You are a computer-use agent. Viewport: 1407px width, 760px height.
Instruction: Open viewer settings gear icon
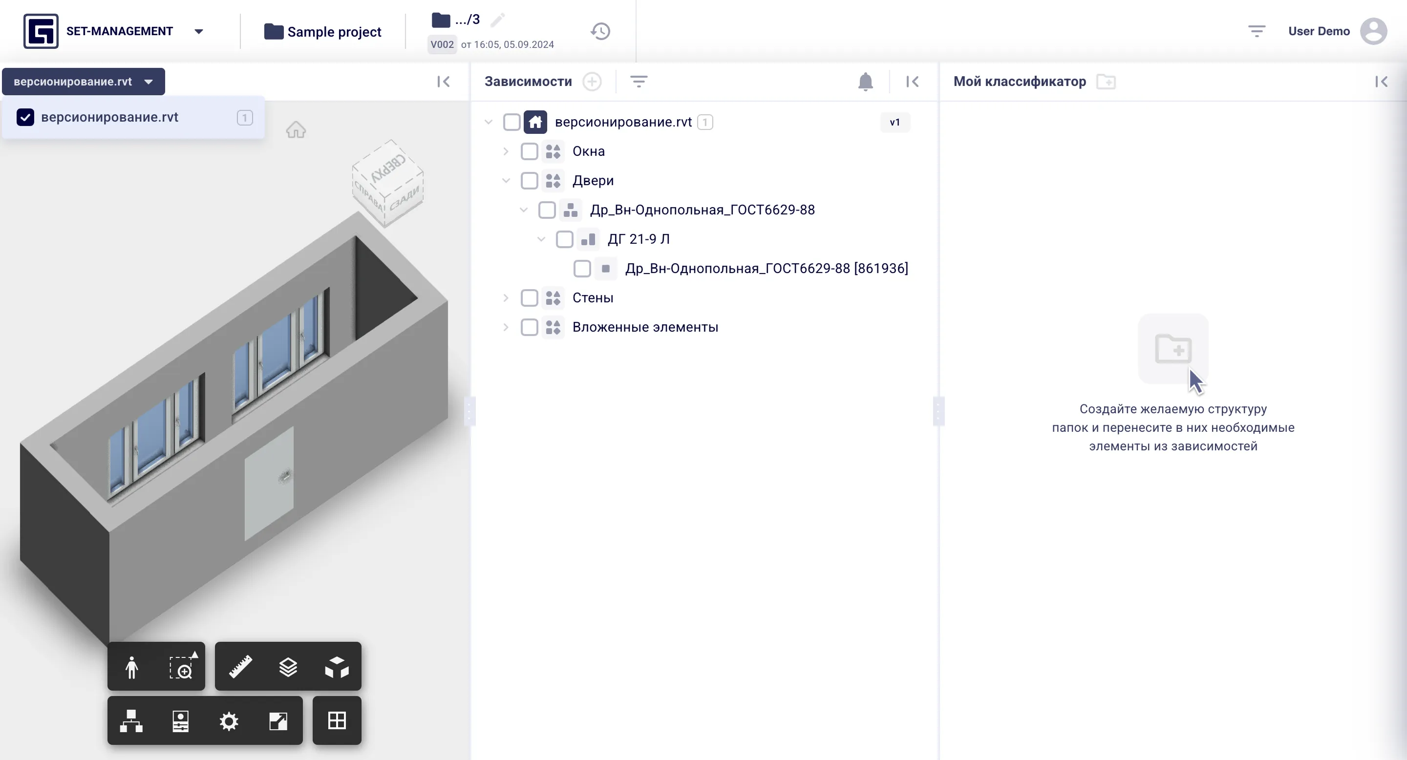coord(229,721)
